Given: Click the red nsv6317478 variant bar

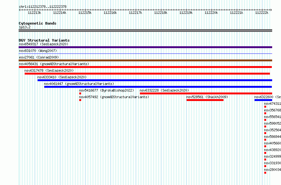Looking at the screenshot, I should [x=147, y=74].
